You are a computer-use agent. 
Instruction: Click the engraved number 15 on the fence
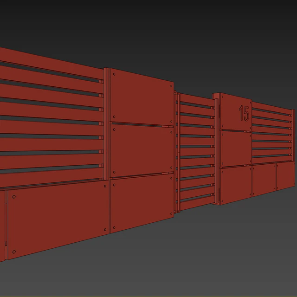[x=244, y=113]
